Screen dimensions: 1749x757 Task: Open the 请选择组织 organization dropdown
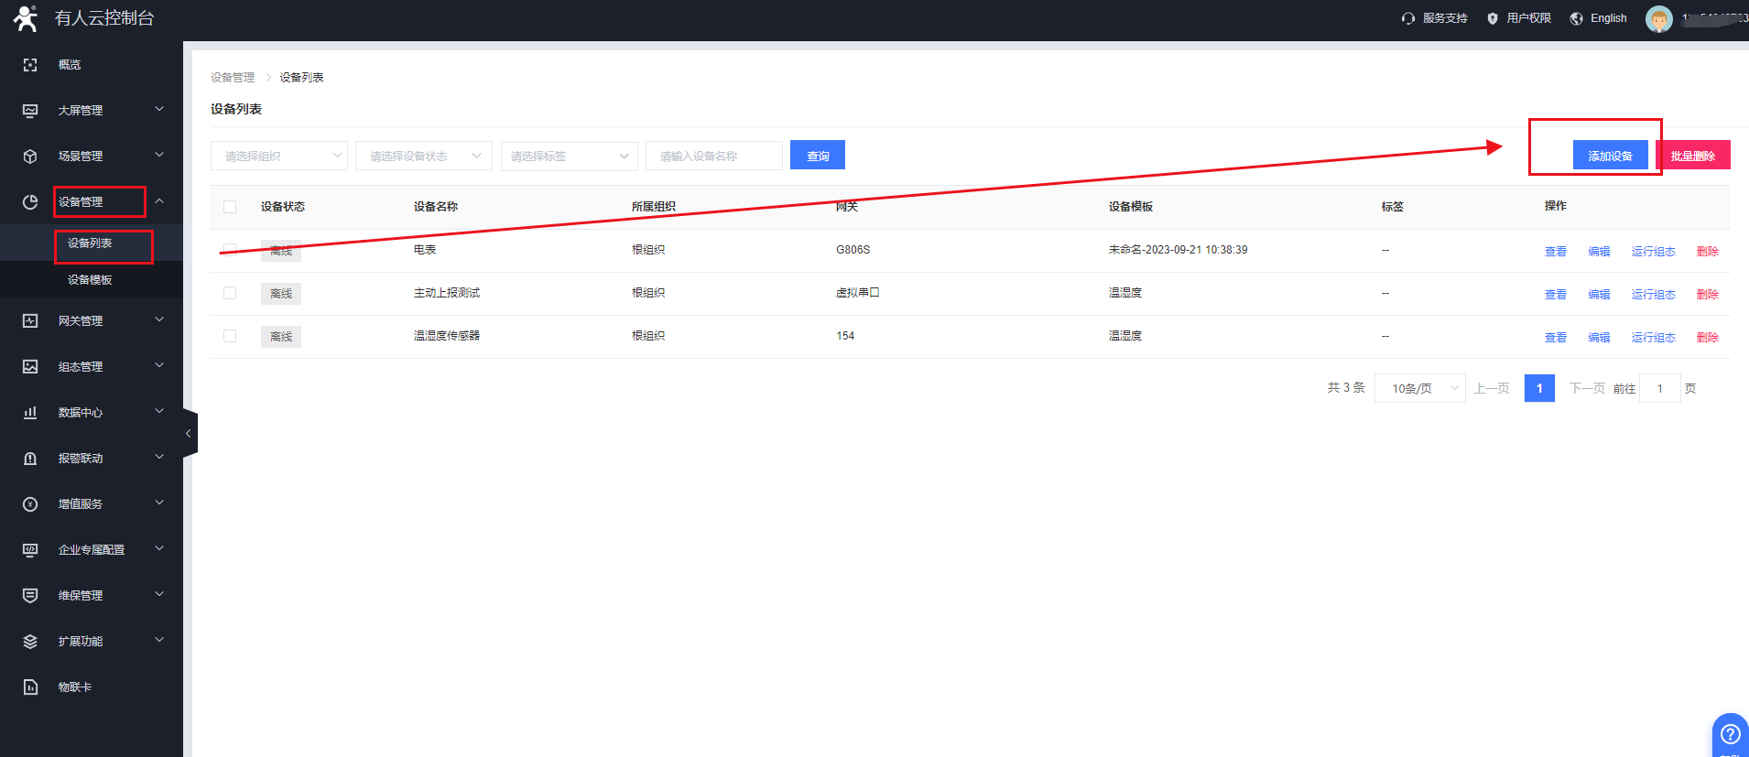point(278,156)
